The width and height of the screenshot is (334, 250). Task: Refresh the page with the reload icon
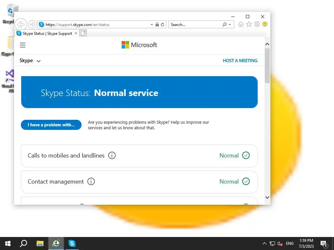(x=162, y=24)
